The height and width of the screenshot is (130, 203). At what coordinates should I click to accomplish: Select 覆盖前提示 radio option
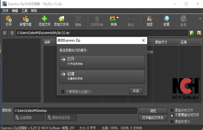172,122
